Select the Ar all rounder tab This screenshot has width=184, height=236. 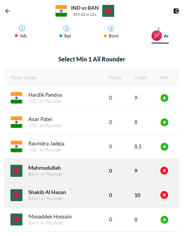coord(160,35)
